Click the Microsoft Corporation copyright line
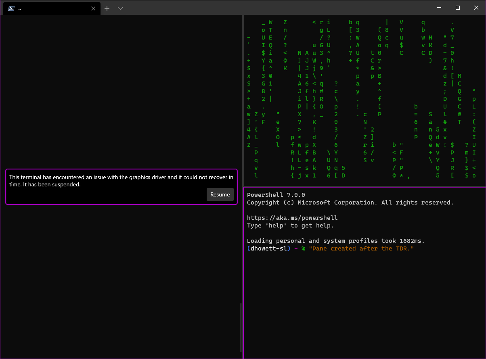 tap(350, 202)
